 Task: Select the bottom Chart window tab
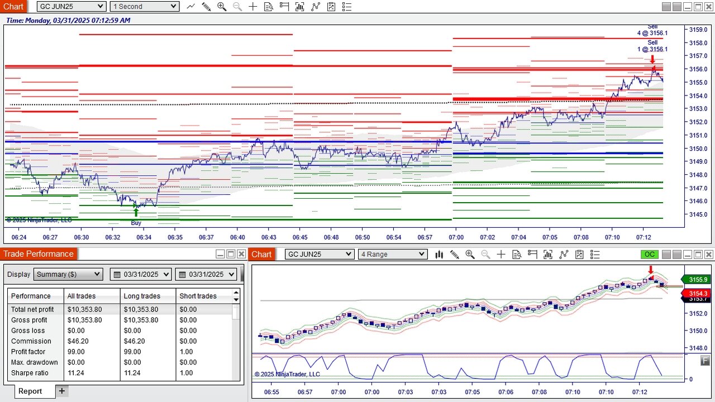(261, 254)
